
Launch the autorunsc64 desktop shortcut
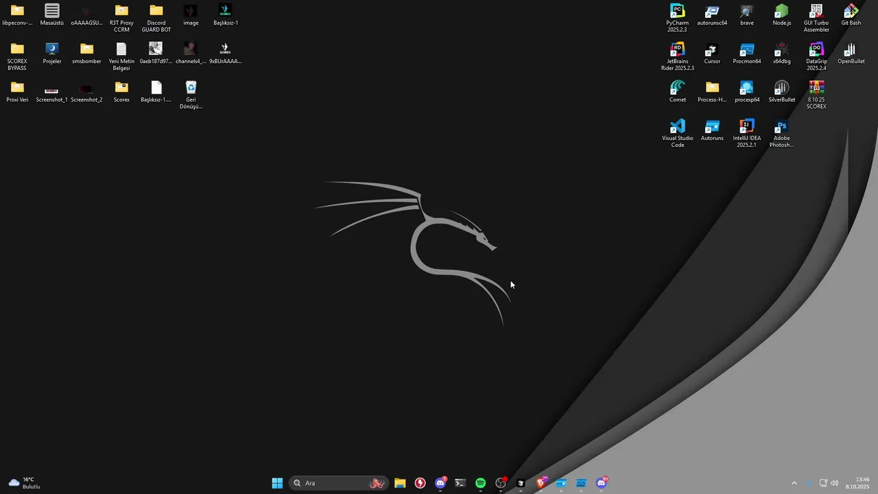pos(712,15)
